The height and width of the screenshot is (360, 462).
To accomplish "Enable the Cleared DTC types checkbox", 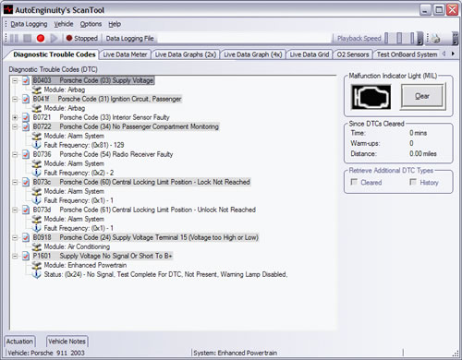I will coord(354,182).
